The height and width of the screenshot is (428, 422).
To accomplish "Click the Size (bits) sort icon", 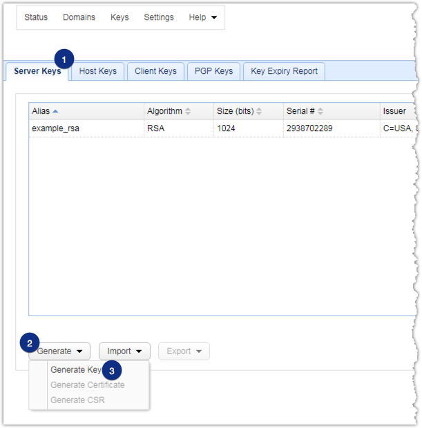I will [x=260, y=111].
